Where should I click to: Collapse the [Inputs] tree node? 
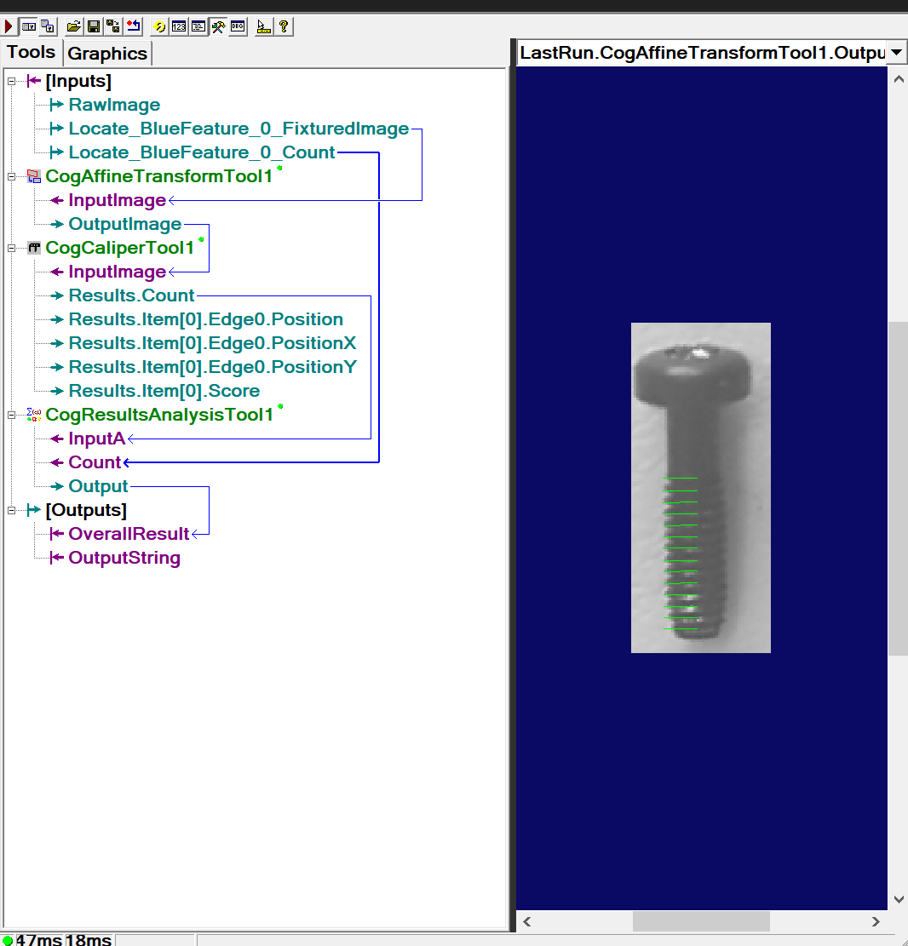[x=12, y=82]
